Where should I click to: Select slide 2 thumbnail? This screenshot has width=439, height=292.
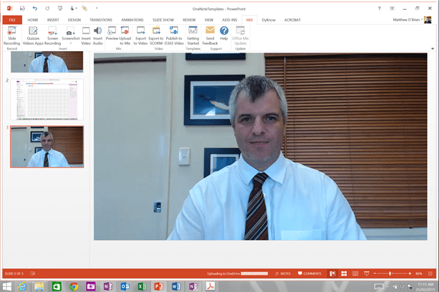[46, 100]
